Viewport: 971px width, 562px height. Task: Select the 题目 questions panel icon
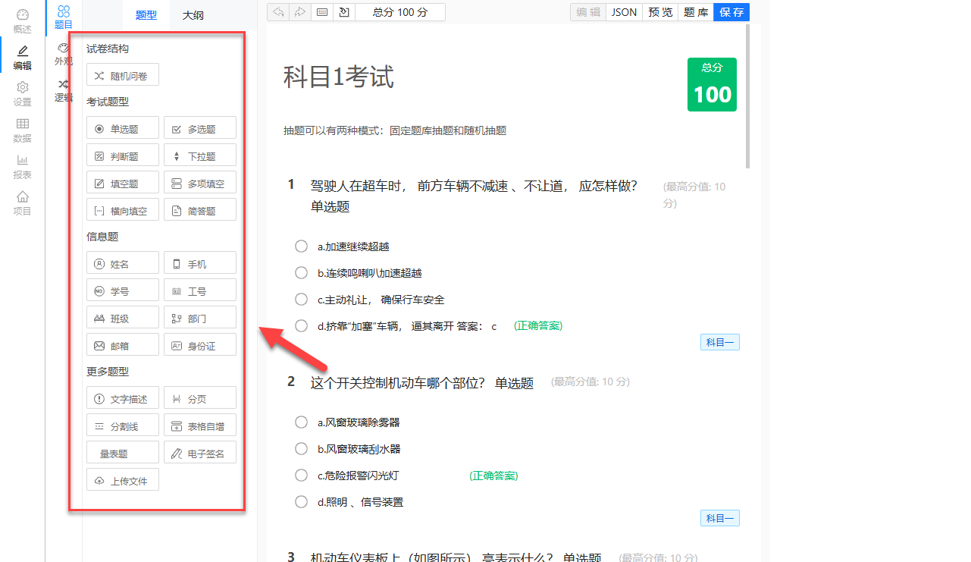(x=64, y=17)
